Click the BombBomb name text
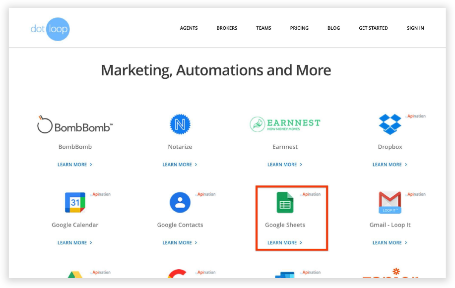The image size is (455, 288). pyautogui.click(x=75, y=147)
